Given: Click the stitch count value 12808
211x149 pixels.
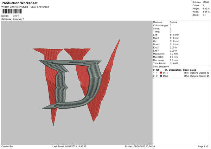Looking at the screenshot, I should click(206, 2).
